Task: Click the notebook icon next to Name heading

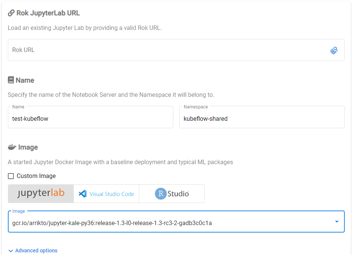Action: pos(11,80)
